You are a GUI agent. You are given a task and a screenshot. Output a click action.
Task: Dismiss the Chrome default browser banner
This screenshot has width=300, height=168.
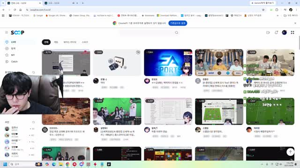click(x=295, y=23)
